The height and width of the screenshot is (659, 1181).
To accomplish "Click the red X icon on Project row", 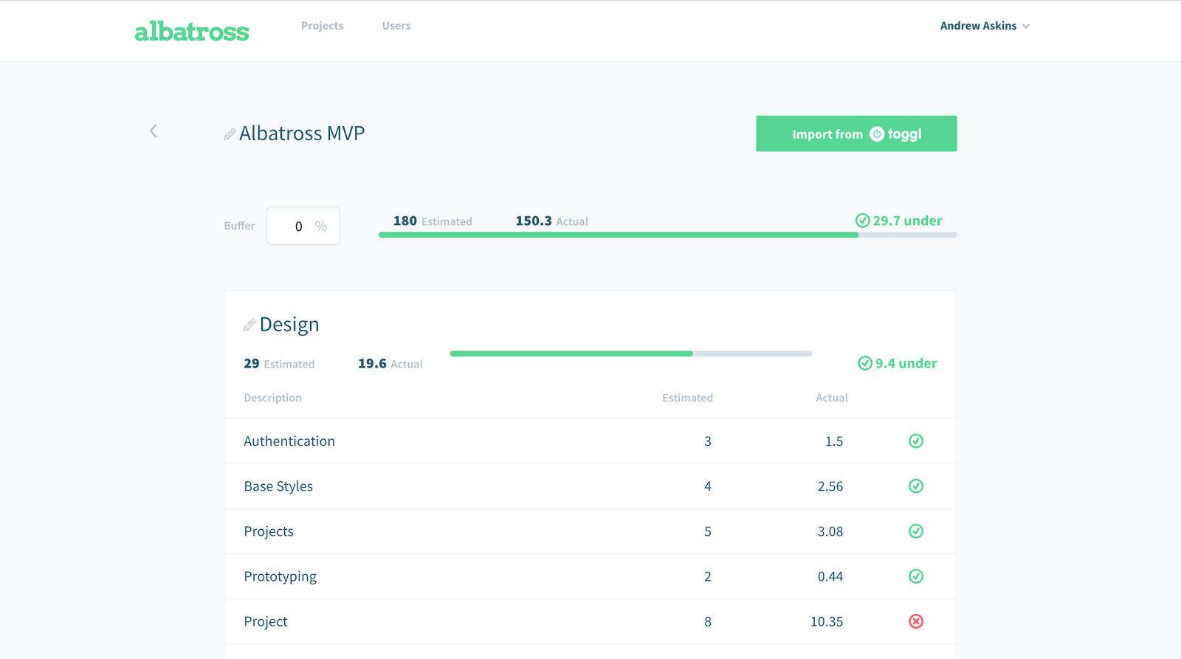I will click(916, 621).
